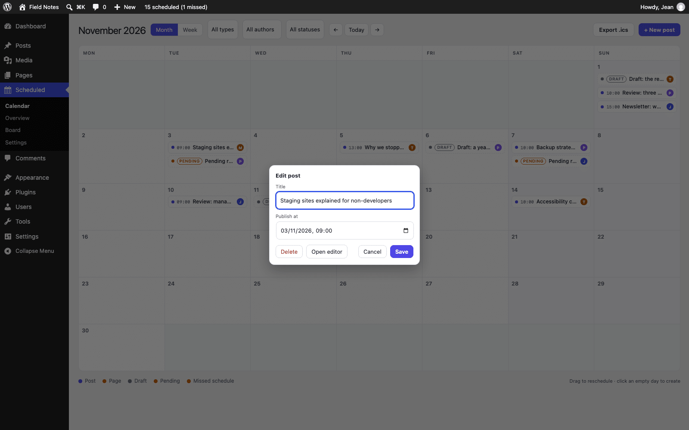This screenshot has height=430, width=689.
Task: Click the Posts pin icon
Action: pos(8,46)
